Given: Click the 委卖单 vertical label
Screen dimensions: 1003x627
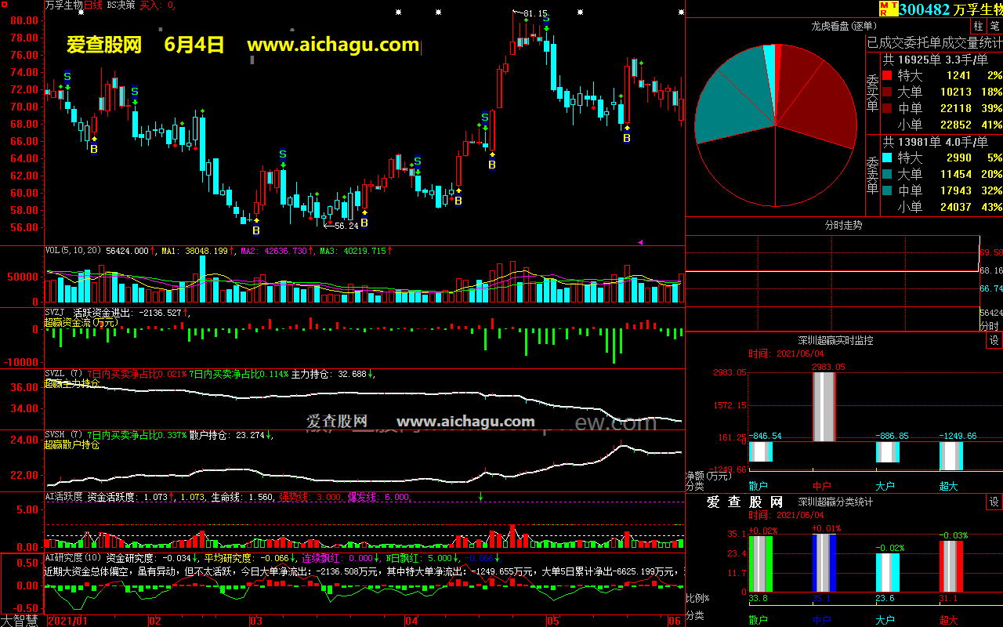Looking at the screenshot, I should pos(873,175).
